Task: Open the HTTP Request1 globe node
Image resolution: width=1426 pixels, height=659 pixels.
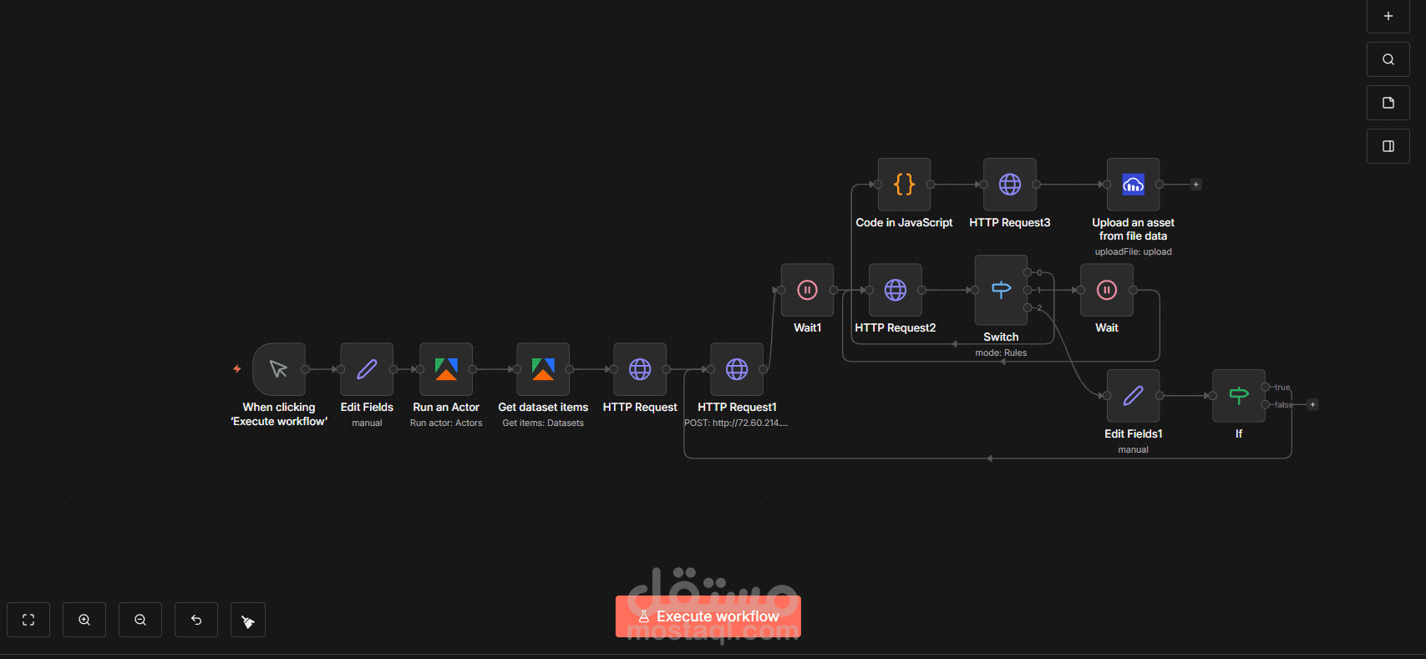Action: [737, 369]
